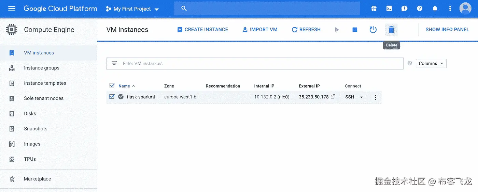This screenshot has height=192, width=478.
Task: Open the flask-sparkml instance link
Action: click(141, 97)
